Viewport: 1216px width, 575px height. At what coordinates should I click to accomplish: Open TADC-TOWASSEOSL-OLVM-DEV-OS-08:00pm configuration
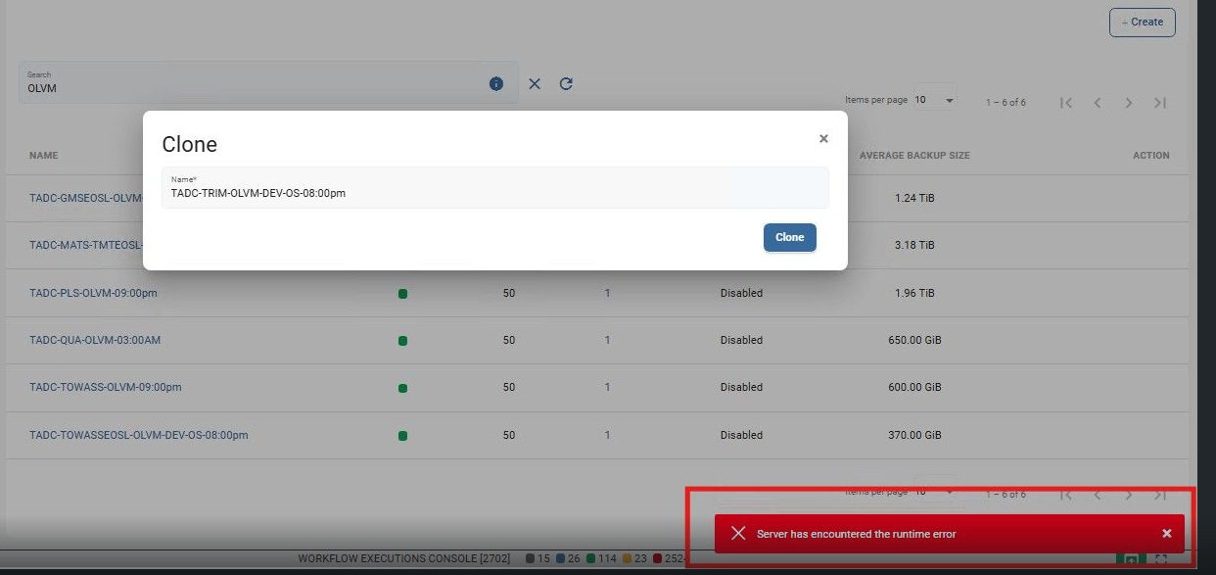click(x=139, y=435)
